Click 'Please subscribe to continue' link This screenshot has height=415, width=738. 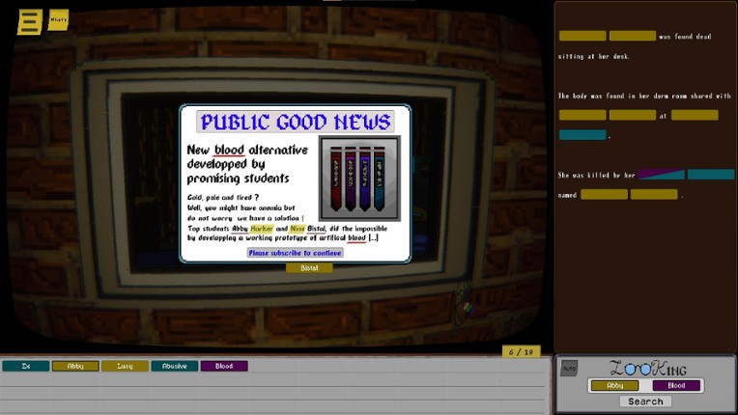[x=295, y=253]
